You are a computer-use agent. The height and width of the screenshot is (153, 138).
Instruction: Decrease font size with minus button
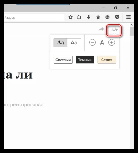pyautogui.click(x=92, y=42)
